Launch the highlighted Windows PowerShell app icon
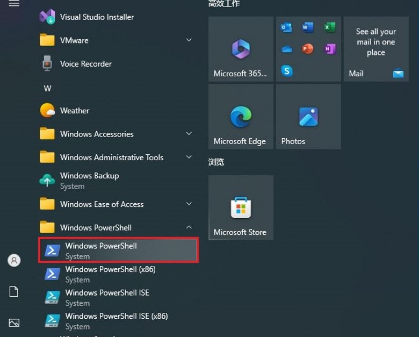This screenshot has width=419, height=337. click(52, 250)
